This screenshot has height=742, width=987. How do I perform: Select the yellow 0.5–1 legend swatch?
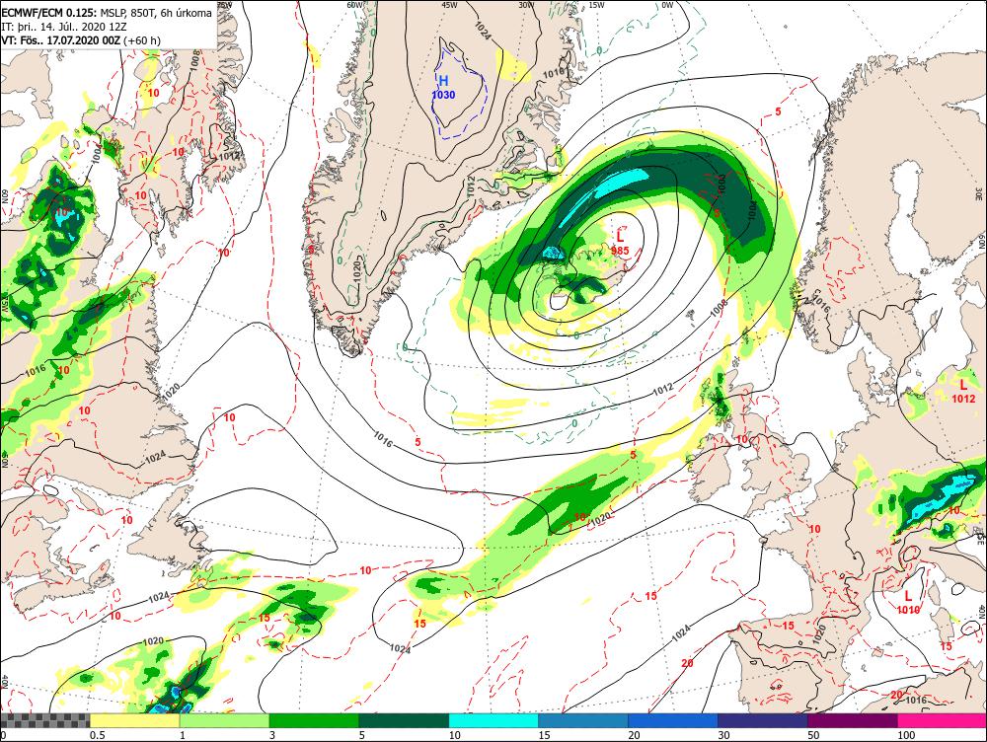(x=134, y=720)
